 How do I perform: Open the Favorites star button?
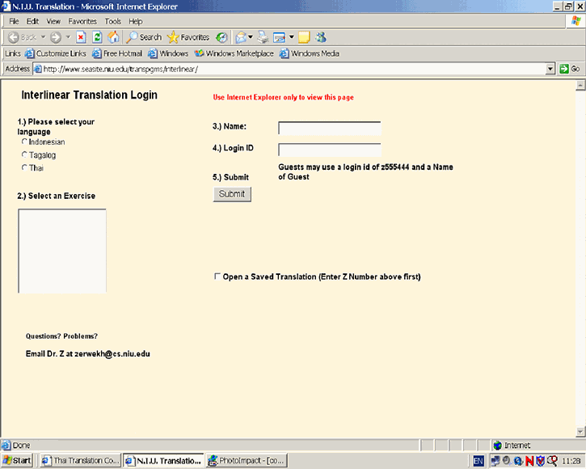pos(188,37)
